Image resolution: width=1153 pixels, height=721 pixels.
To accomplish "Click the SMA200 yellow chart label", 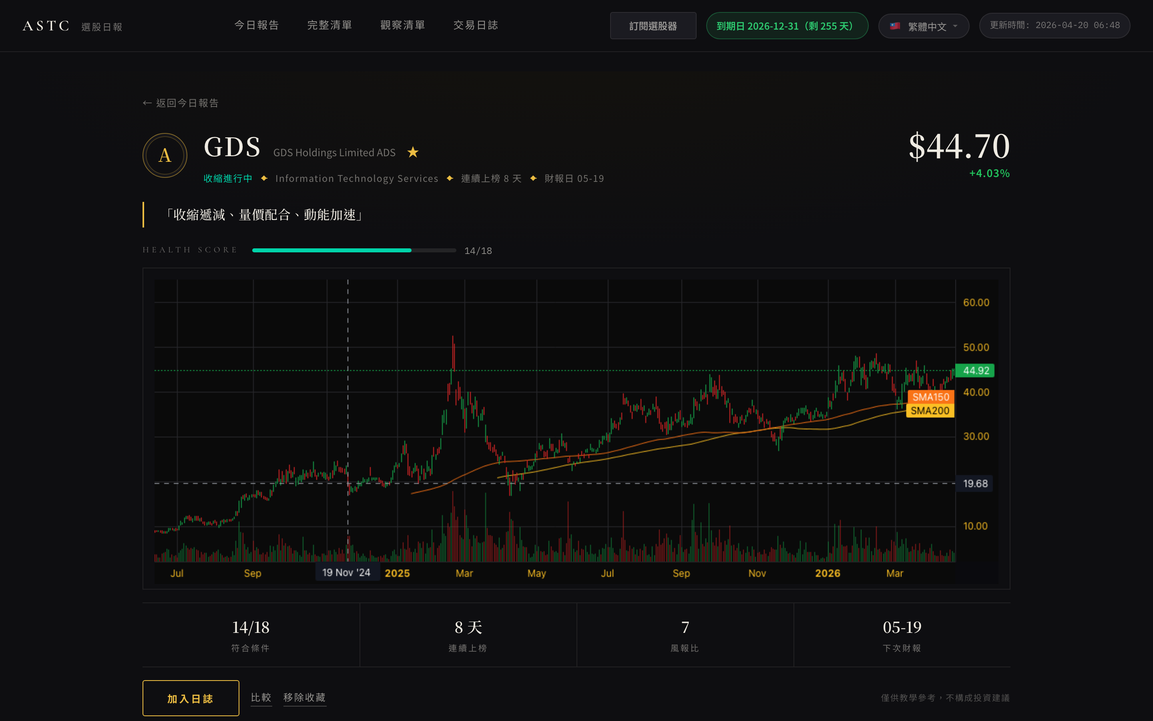I will [930, 411].
